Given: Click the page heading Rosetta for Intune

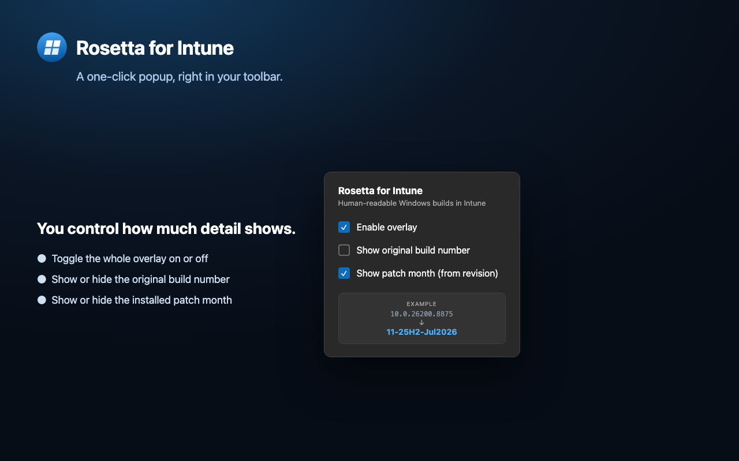Looking at the screenshot, I should click(155, 48).
